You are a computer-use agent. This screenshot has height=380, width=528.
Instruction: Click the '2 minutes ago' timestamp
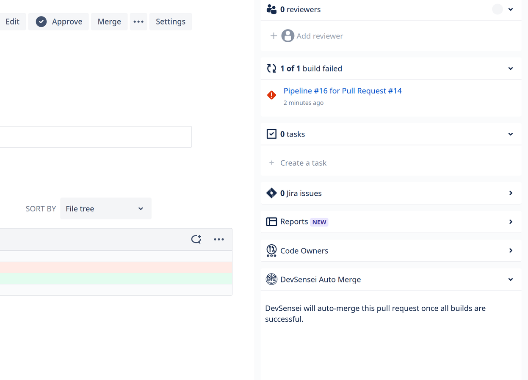coord(304,103)
